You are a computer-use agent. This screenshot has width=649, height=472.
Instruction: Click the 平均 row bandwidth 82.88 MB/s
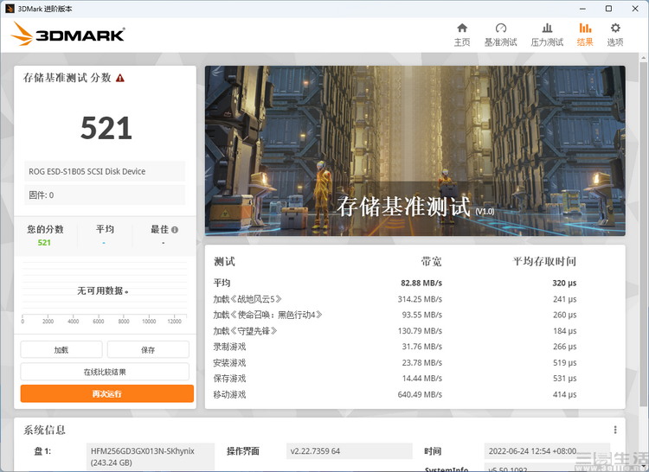[x=421, y=284]
